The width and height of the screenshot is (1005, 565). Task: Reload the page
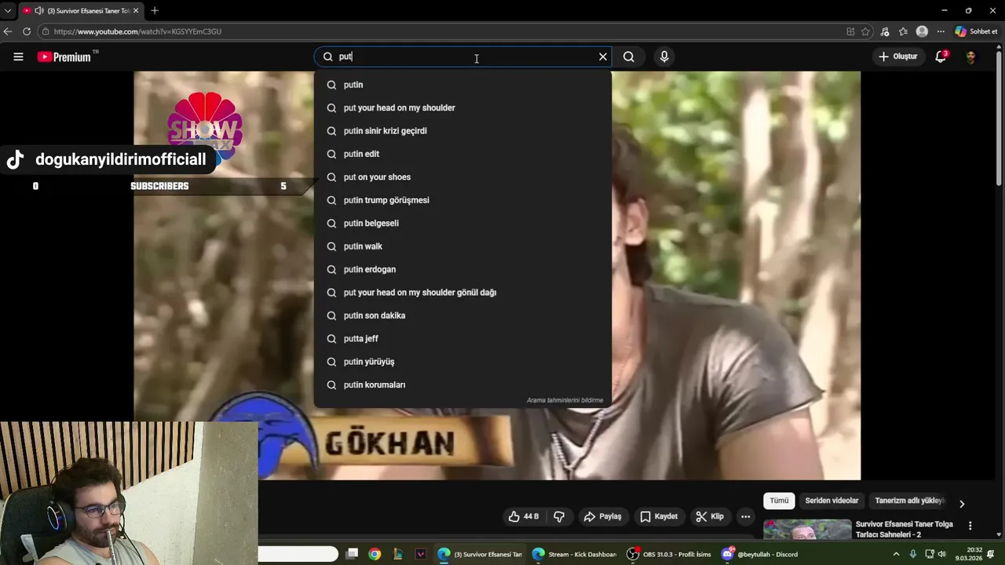pos(27,31)
